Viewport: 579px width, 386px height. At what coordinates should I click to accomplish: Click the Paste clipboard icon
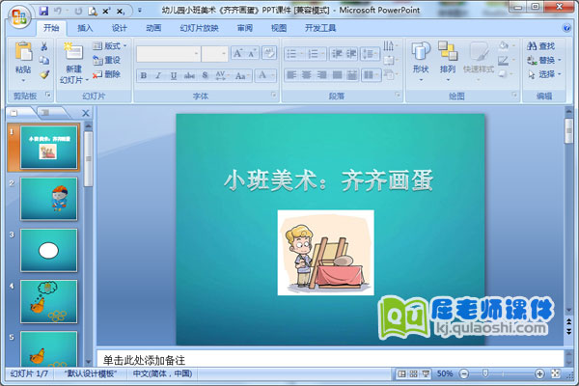[x=23, y=52]
